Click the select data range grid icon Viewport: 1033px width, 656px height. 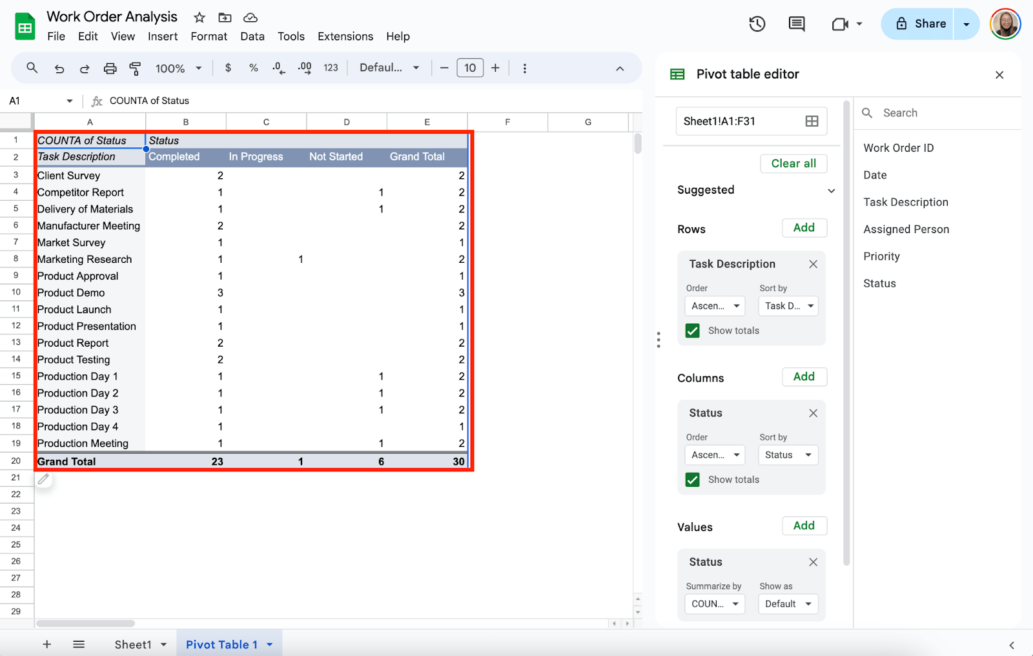click(812, 121)
